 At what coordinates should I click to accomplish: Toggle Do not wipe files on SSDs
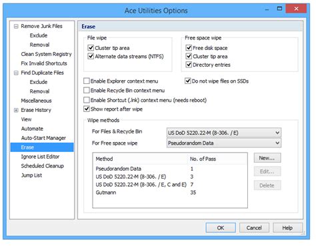point(188,81)
